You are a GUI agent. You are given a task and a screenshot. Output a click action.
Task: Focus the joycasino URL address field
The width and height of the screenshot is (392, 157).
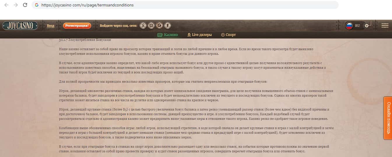(x=185, y=5)
